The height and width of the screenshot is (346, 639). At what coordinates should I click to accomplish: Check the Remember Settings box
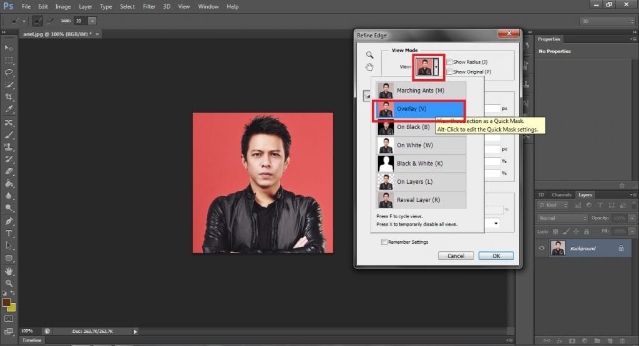pyautogui.click(x=384, y=242)
